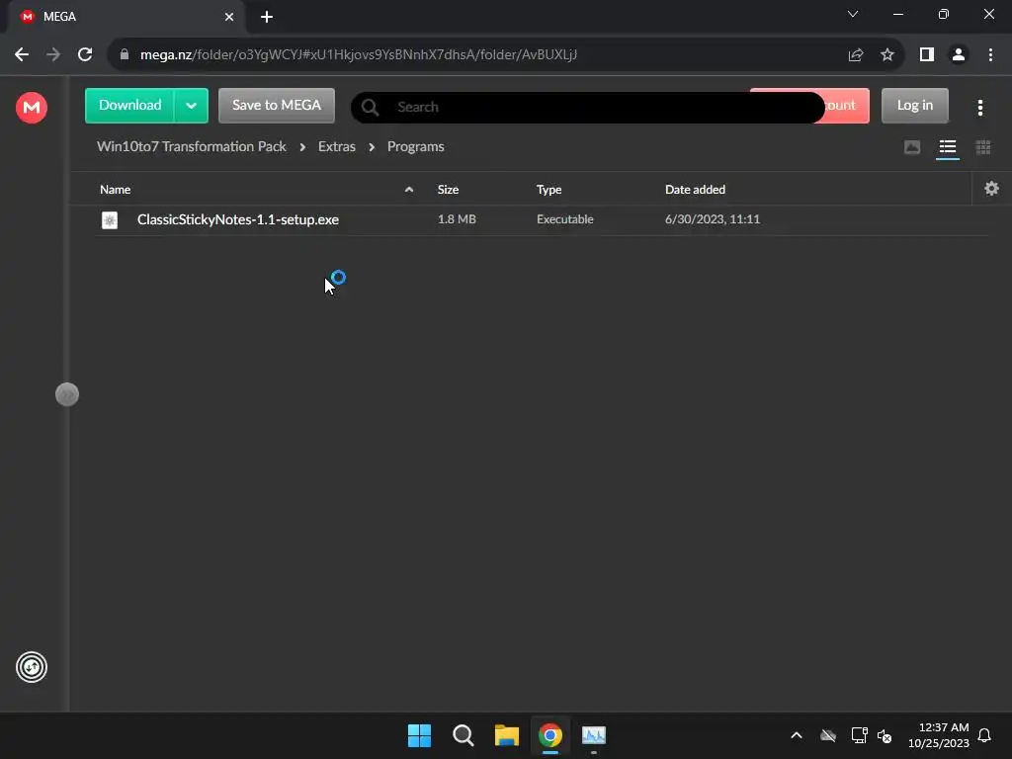Viewport: 1012px width, 759px height.
Task: Toggle the Name sort direction arrow
Action: click(x=408, y=189)
